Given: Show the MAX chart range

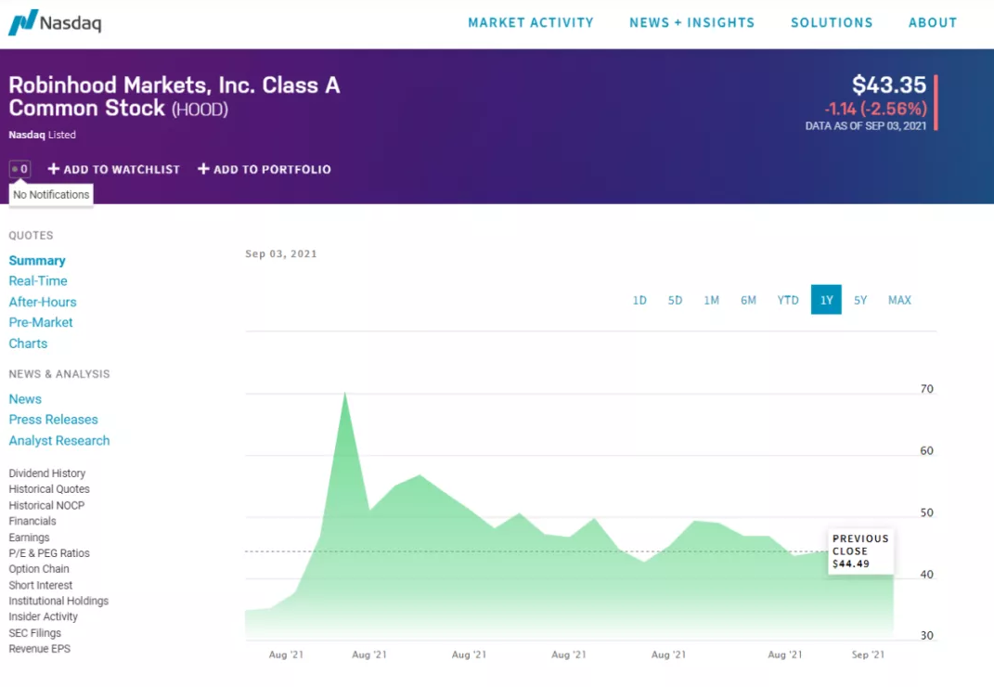Looking at the screenshot, I should pyautogui.click(x=899, y=300).
